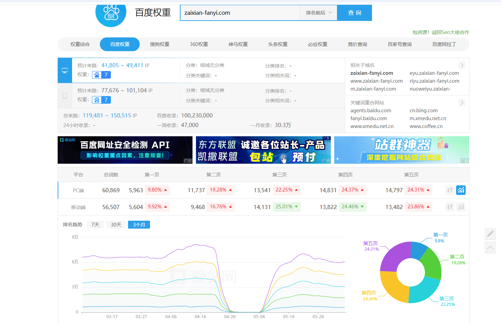Open cn.bing.com link
Screen dimensions: 501x324
[424, 111]
